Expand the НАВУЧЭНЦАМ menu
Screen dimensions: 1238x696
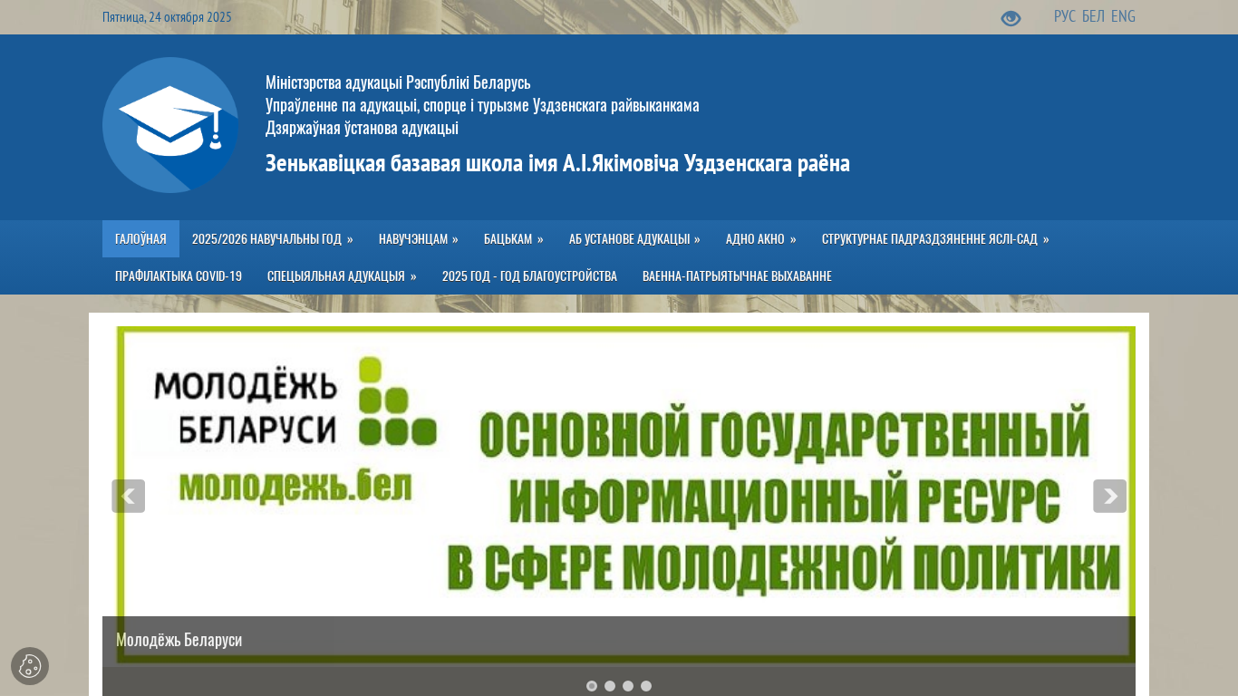pyautogui.click(x=419, y=239)
